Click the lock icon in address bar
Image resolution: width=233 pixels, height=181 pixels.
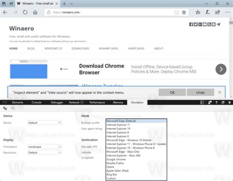click(x=49, y=12)
